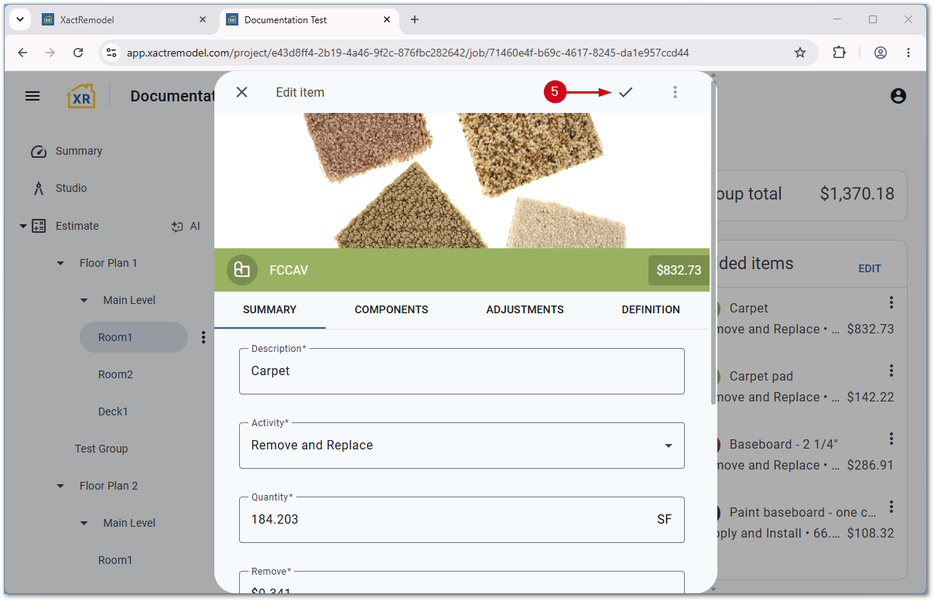Click the $832.73 item price badge
The width and height of the screenshot is (934, 601).
tap(679, 270)
